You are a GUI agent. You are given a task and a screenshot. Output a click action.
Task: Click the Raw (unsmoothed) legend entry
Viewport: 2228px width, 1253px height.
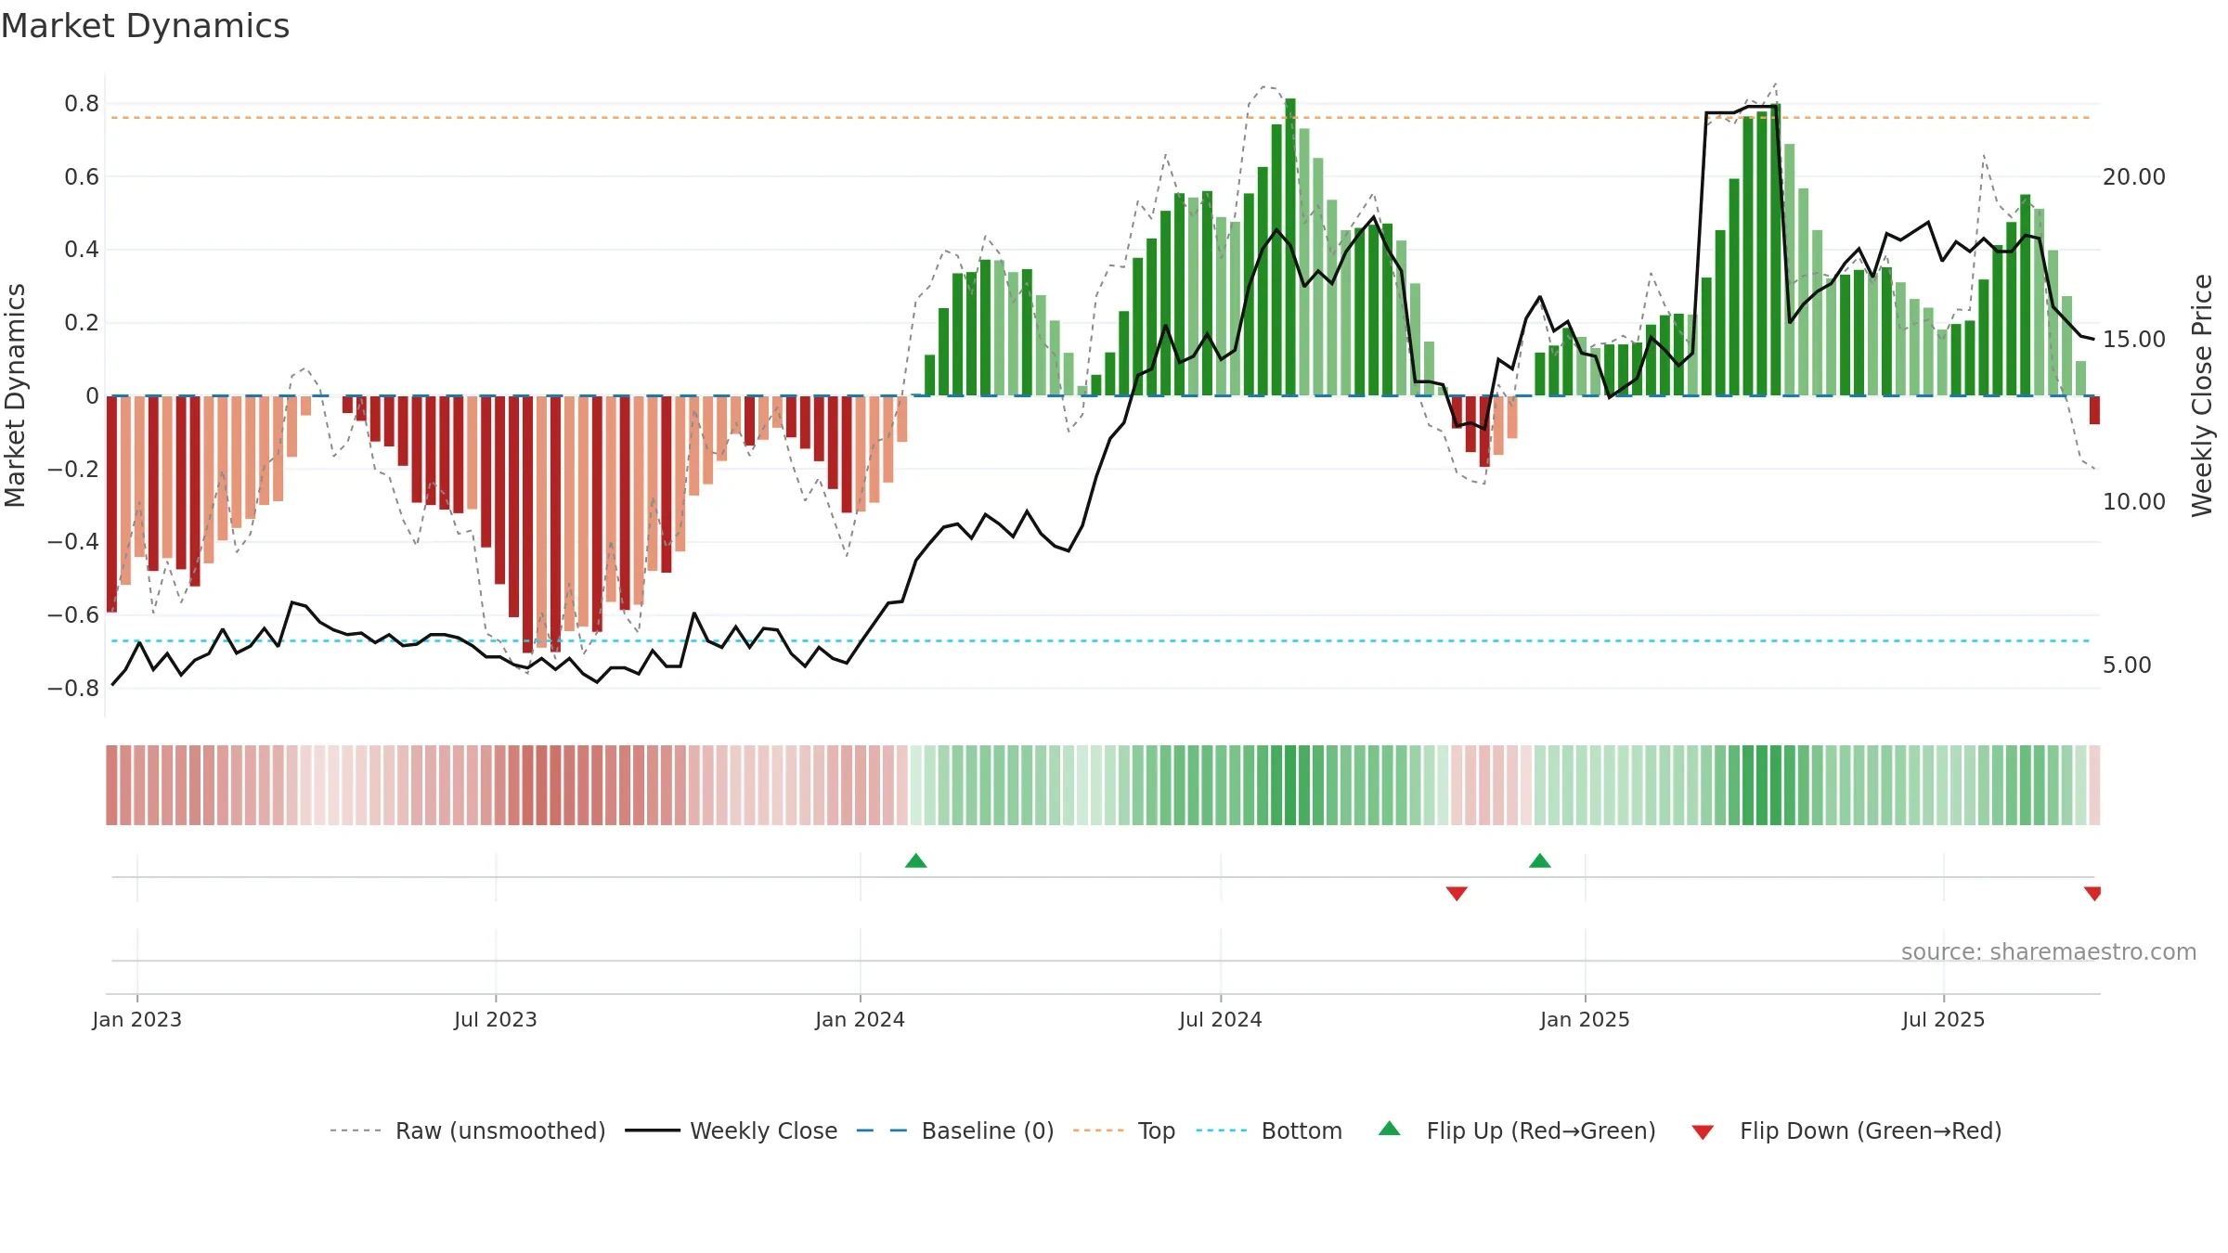467,1130
